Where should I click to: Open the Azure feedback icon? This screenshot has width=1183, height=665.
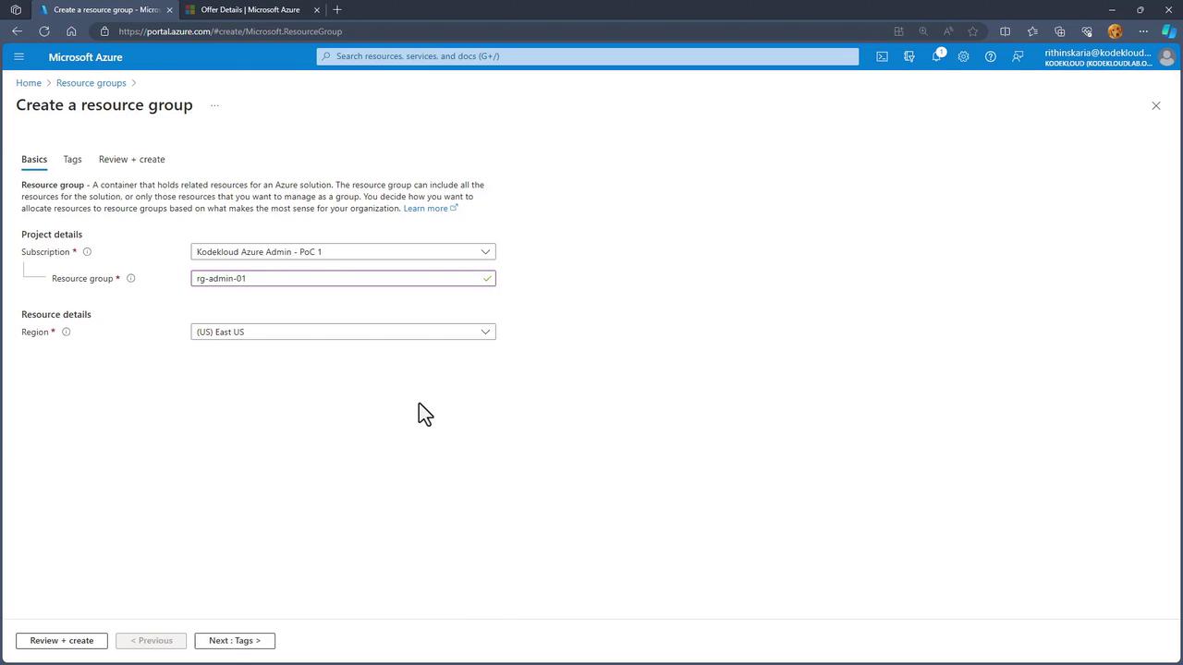[1018, 56]
